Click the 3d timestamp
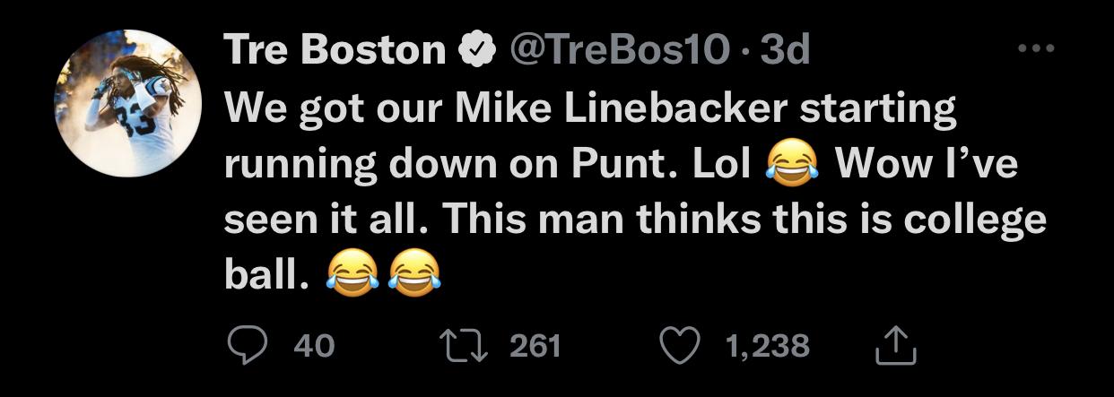Image resolution: width=1114 pixels, height=397 pixels. (x=786, y=51)
